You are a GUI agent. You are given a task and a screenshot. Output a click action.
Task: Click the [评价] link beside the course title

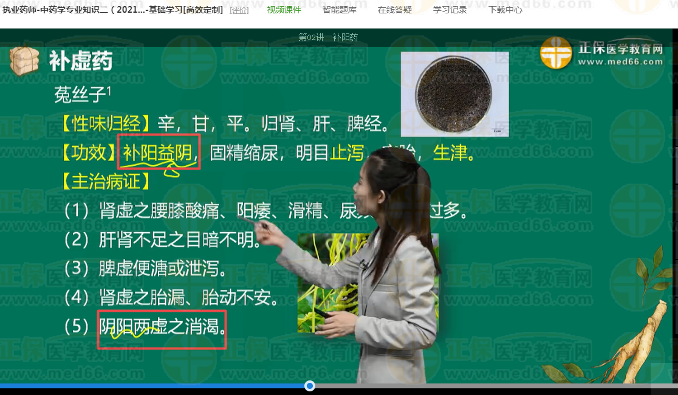(x=239, y=10)
